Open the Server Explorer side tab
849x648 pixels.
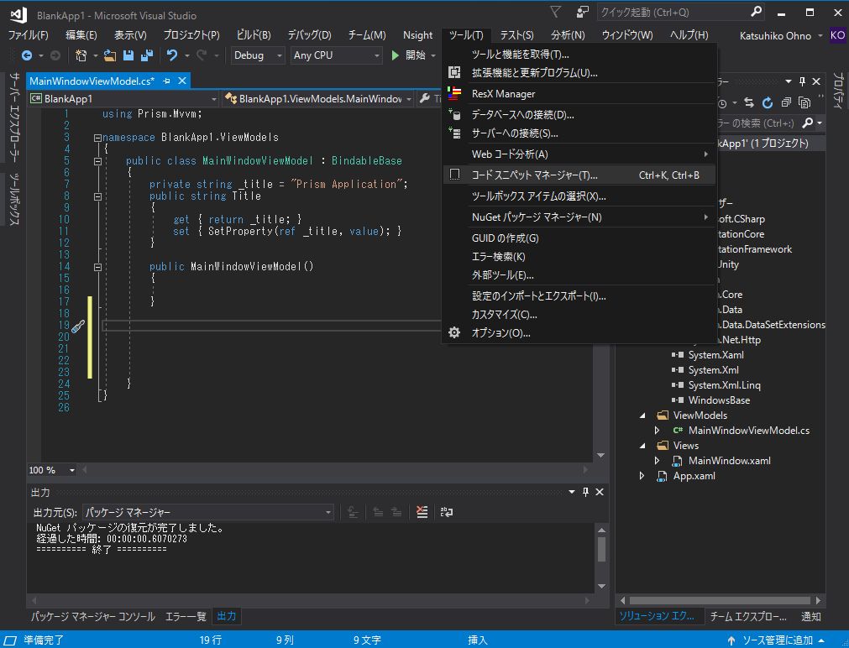click(x=14, y=117)
